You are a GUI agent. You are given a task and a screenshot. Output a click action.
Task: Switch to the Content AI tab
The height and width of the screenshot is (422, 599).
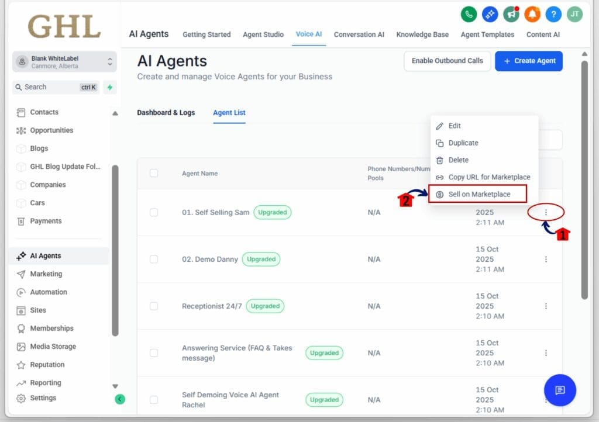[543, 34]
